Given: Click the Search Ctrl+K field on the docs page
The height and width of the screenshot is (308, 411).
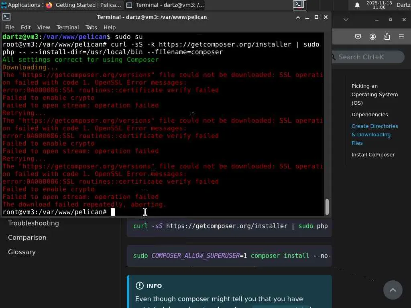Looking at the screenshot, I should 368,57.
